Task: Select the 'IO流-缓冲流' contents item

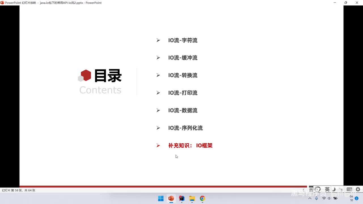Action: (183, 58)
